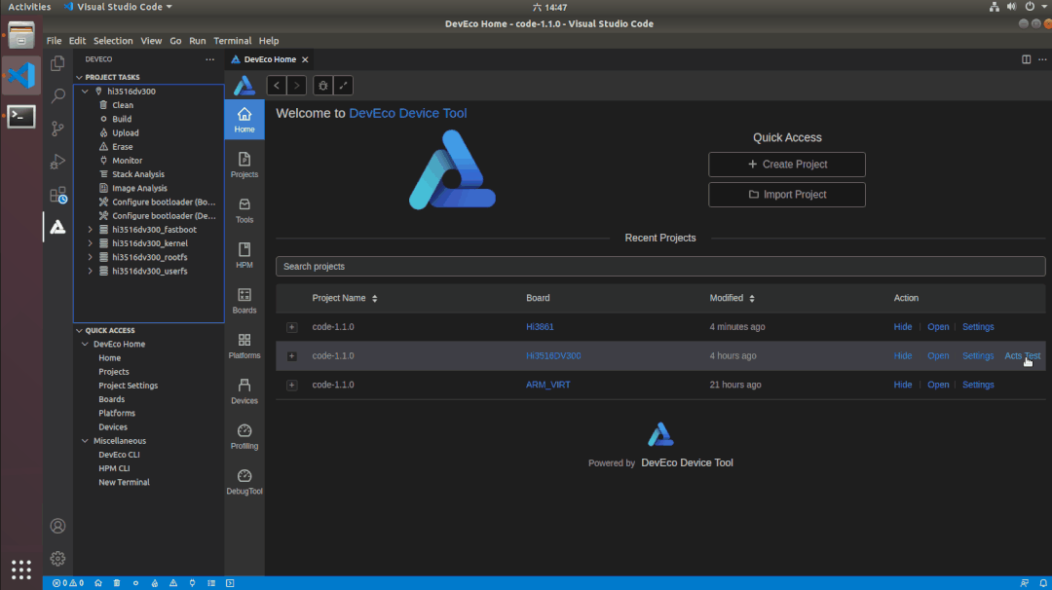
Task: Click the Create Project button
Action: (x=786, y=164)
